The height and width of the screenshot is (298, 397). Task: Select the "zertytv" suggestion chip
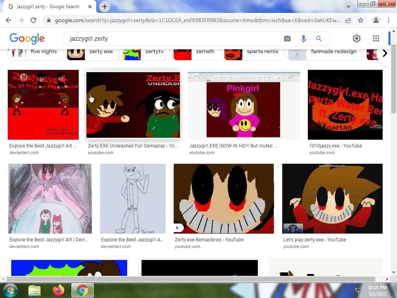(146, 54)
